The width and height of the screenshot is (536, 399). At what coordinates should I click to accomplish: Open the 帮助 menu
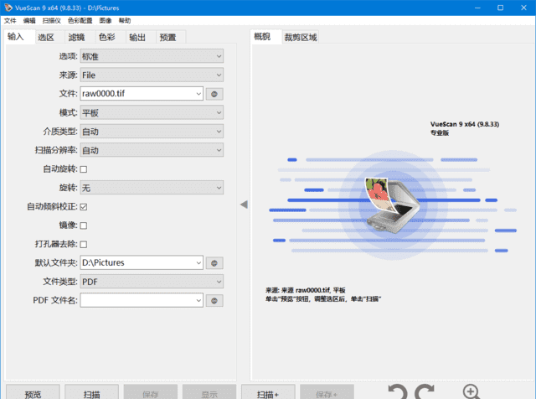point(125,20)
